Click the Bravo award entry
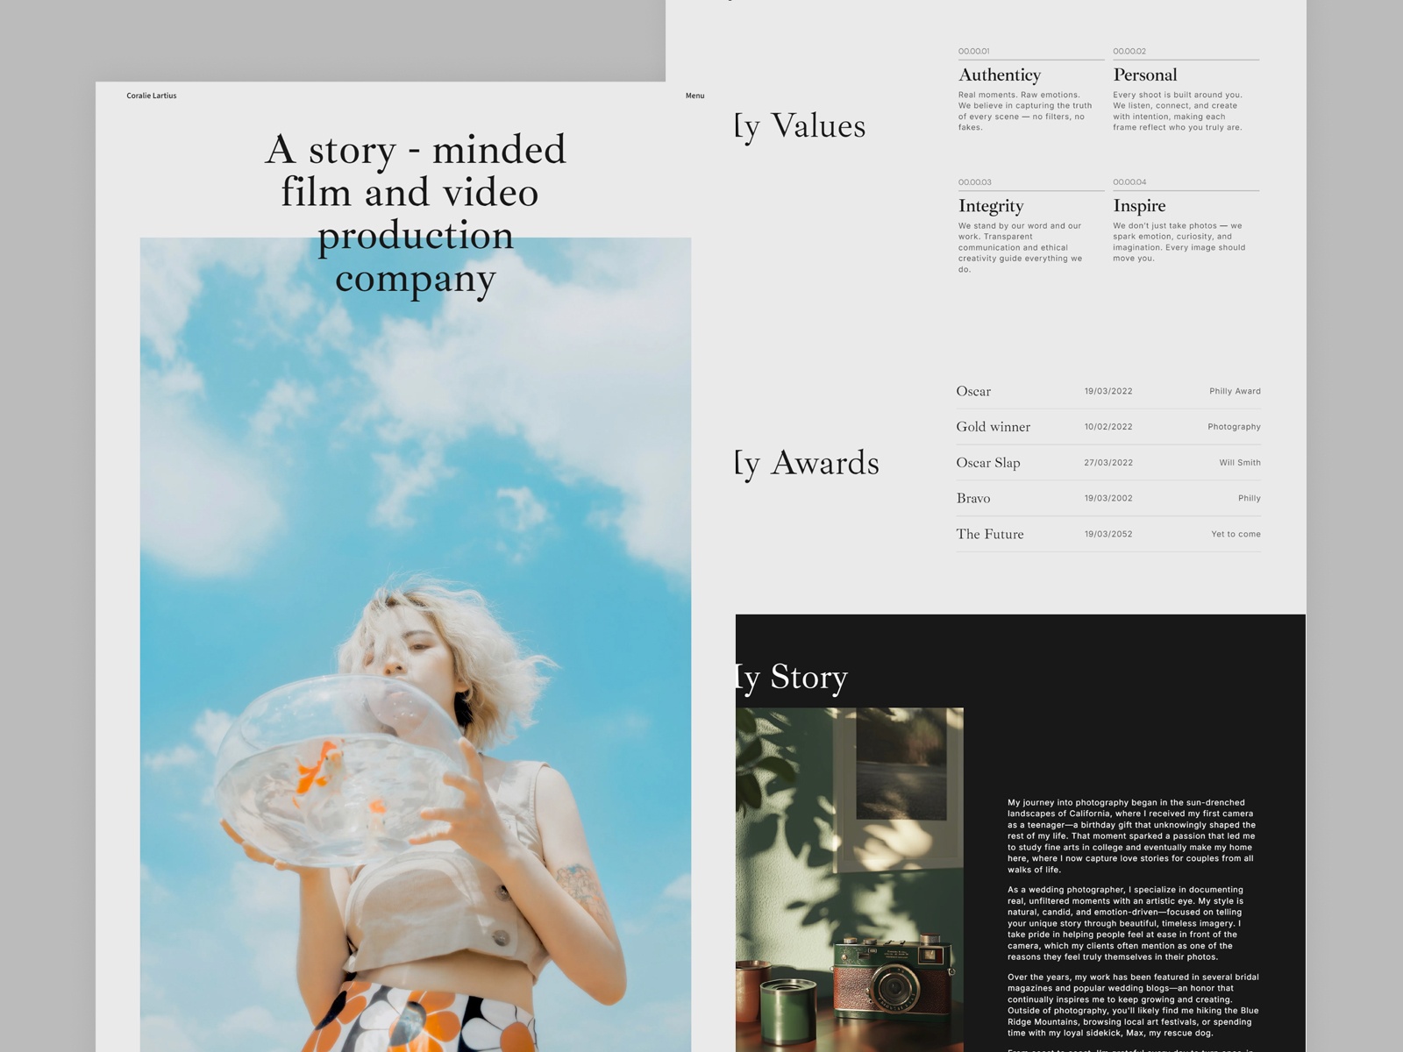1403x1052 pixels. [973, 499]
